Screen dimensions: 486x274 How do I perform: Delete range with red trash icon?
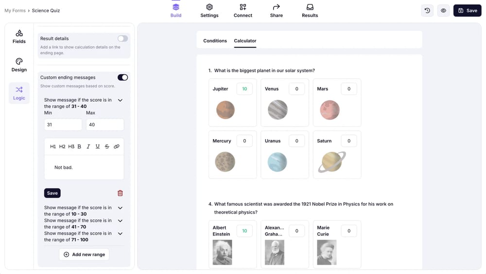point(120,193)
